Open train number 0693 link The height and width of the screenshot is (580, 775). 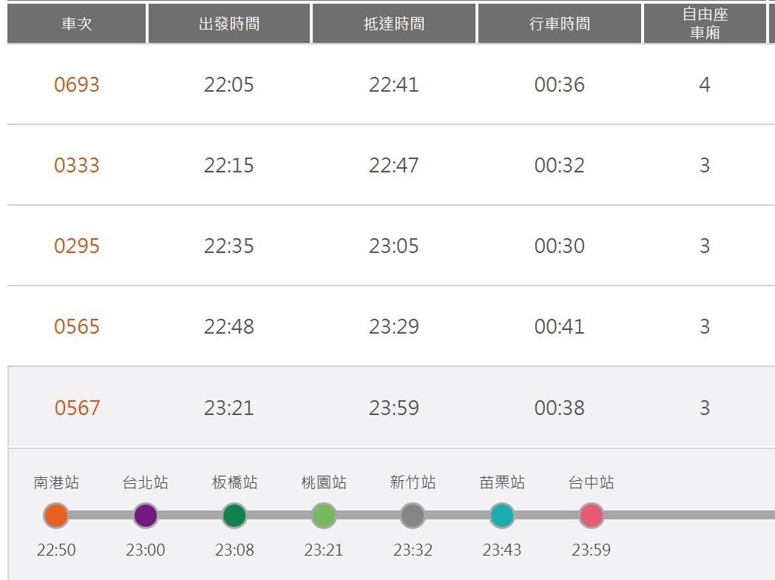tap(76, 85)
